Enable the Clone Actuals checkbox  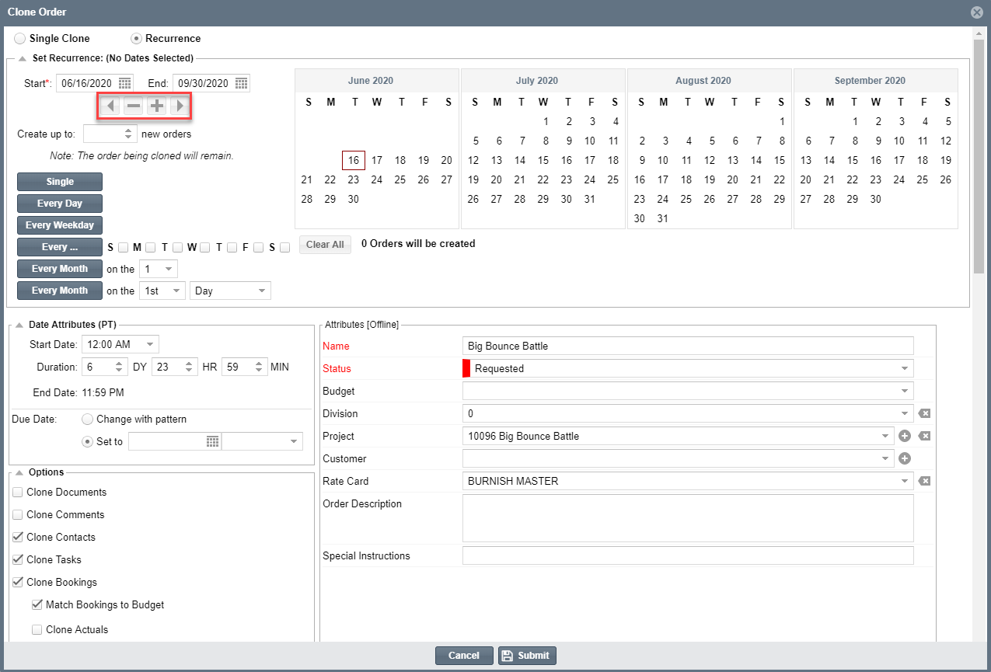[x=37, y=630]
